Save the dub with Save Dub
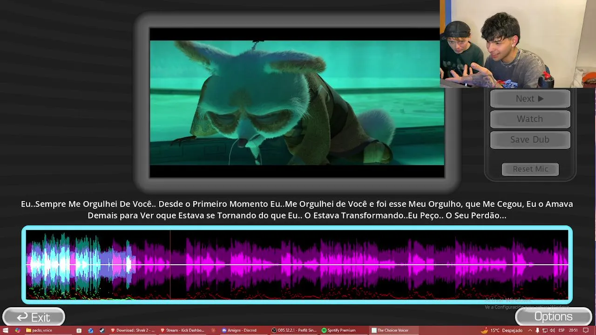Image resolution: width=596 pixels, height=335 pixels. (x=530, y=140)
